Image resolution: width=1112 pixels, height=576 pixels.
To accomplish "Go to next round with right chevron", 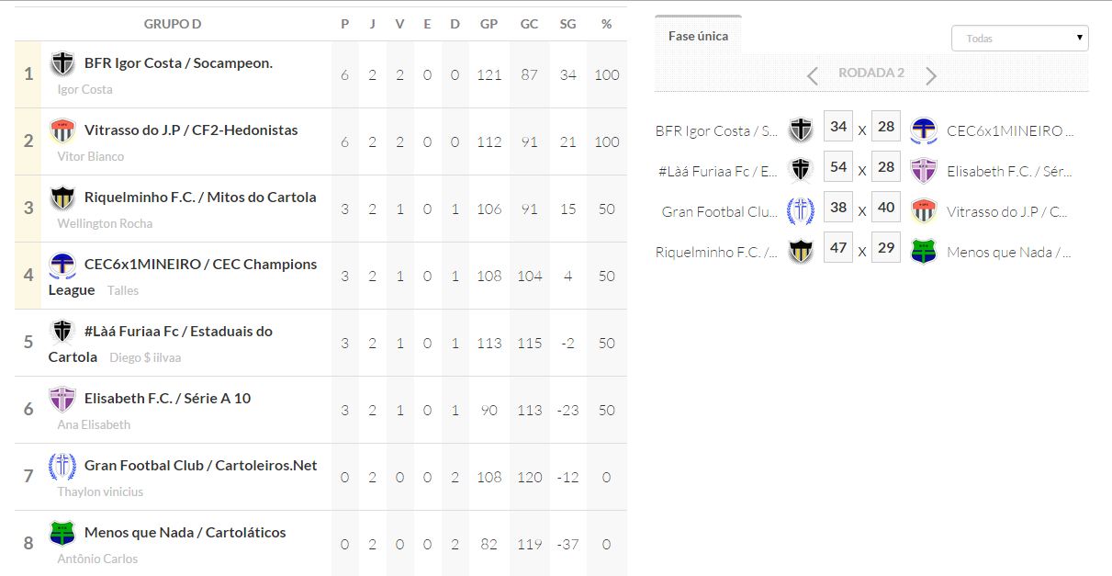I will click(931, 76).
